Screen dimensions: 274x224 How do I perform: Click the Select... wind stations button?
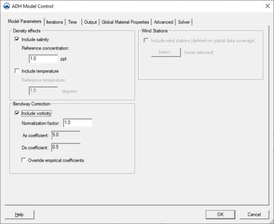click(x=166, y=53)
